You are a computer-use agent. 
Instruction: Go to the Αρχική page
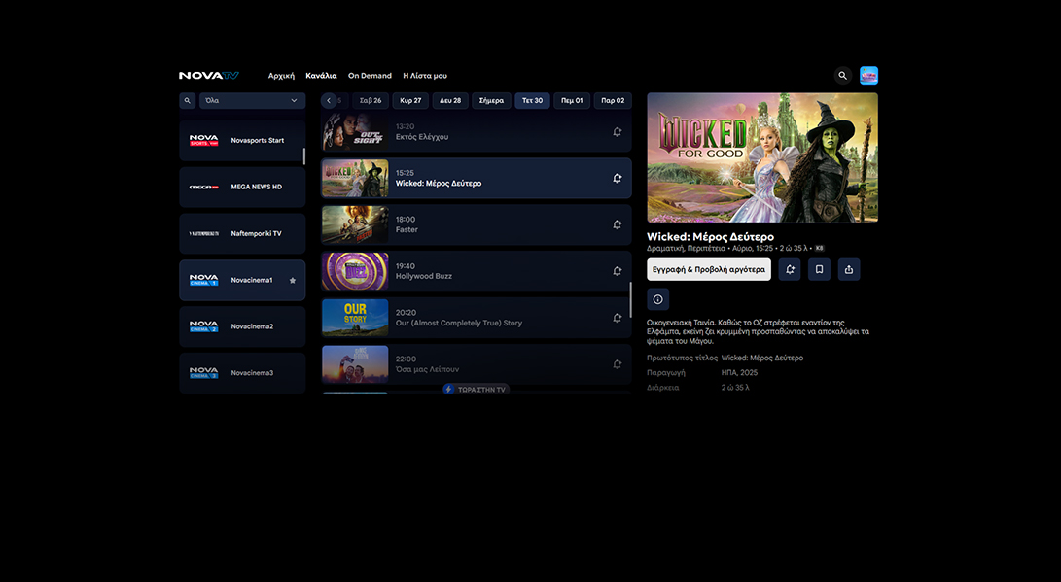(281, 76)
